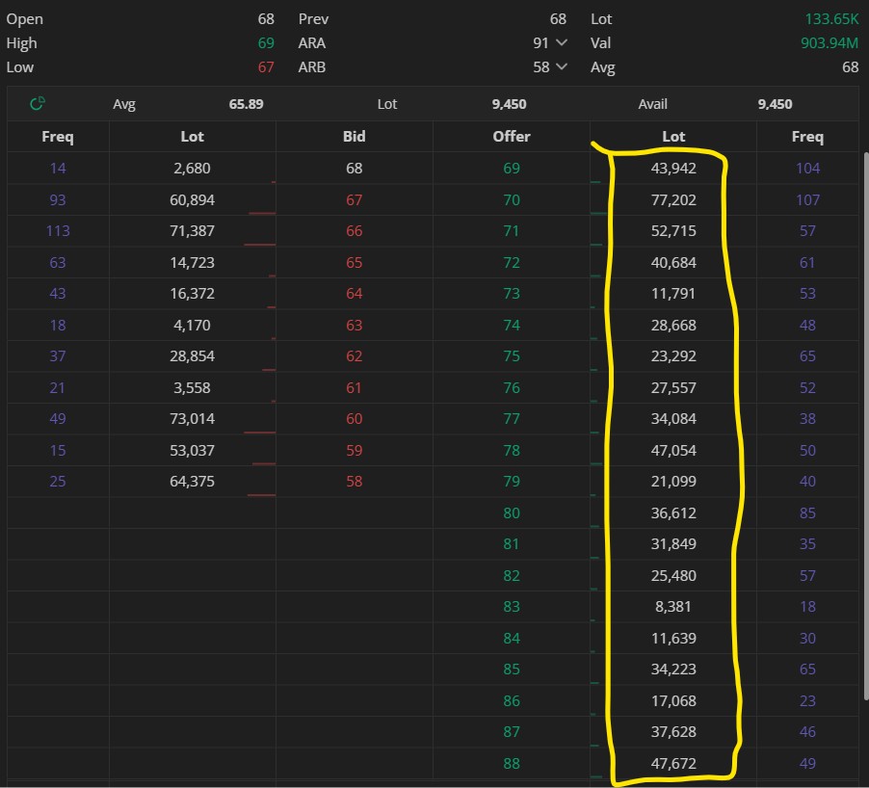Pick offer price 70 row
Screen dimensions: 869x788
click(x=511, y=199)
